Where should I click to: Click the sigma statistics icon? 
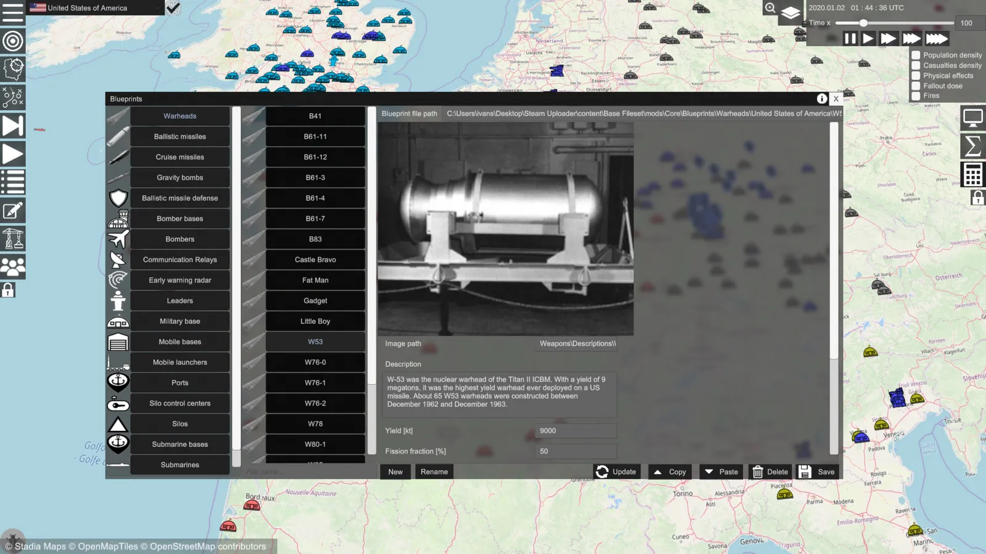coord(972,147)
